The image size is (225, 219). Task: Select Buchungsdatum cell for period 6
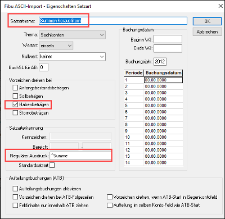coord(163,112)
